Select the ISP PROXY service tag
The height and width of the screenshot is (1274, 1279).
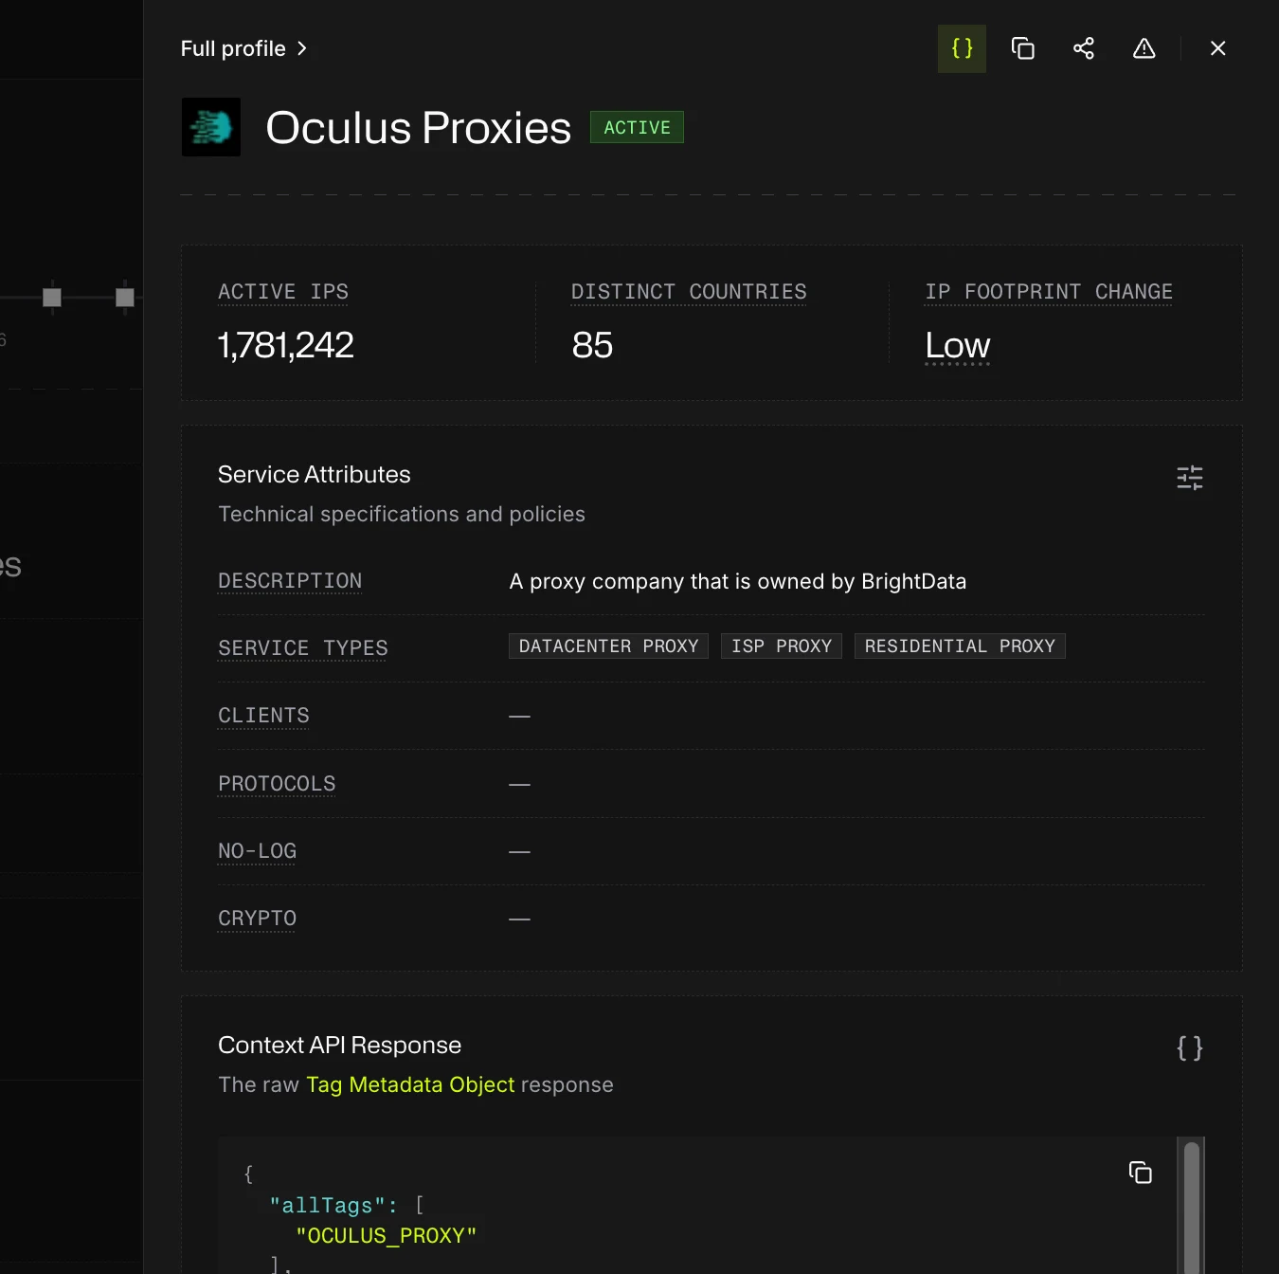click(782, 646)
